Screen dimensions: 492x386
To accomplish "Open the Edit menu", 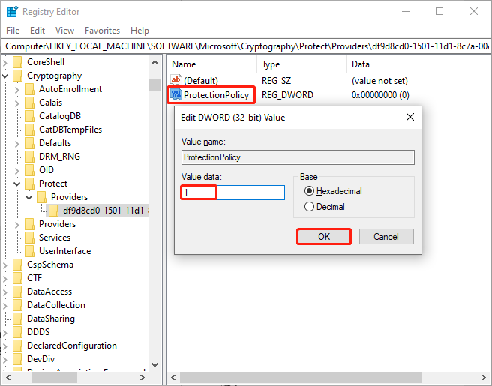I will click(x=37, y=31).
